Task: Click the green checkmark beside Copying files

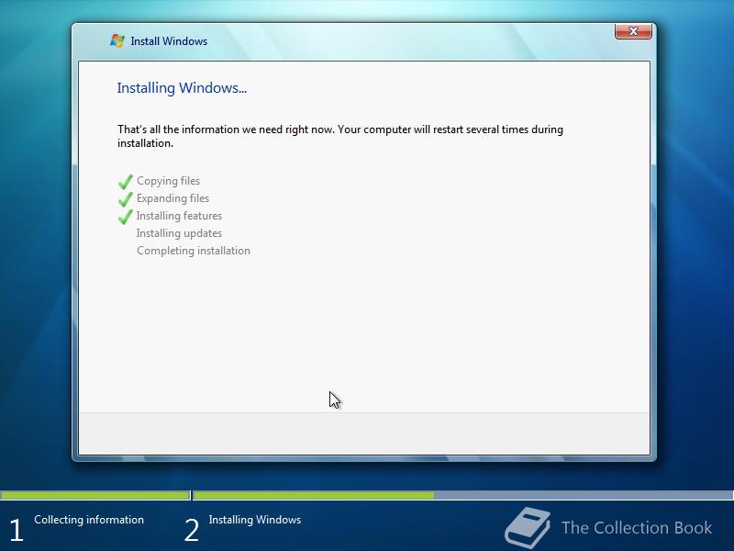Action: pos(126,181)
